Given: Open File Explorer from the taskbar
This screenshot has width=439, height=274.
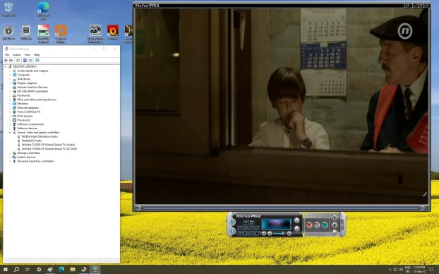Looking at the screenshot, I should coord(73,270).
